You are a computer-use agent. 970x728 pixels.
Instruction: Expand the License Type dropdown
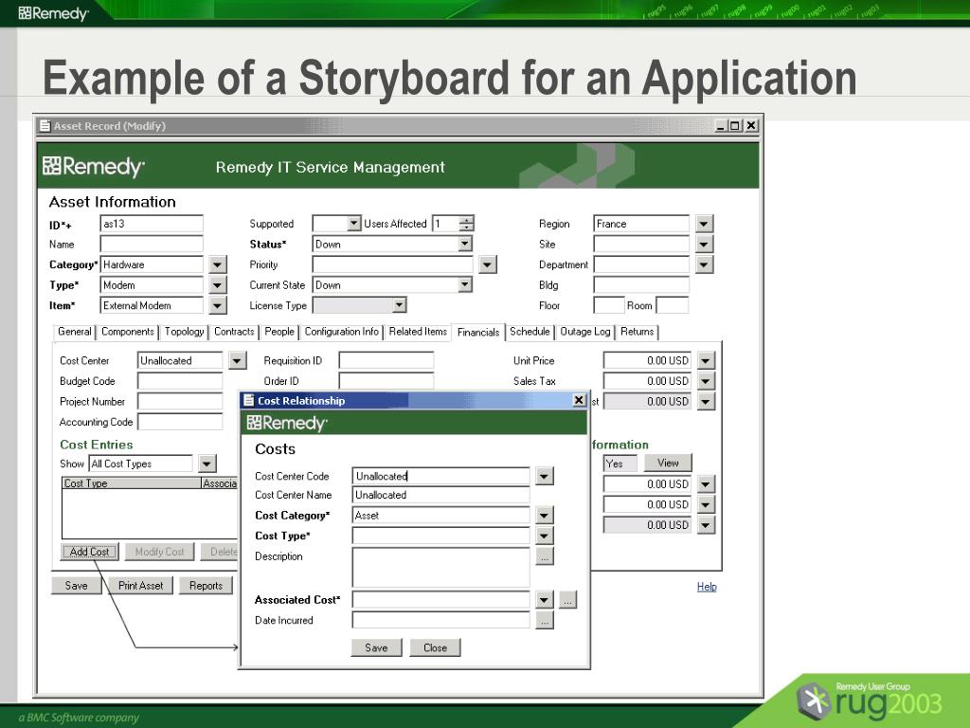click(x=399, y=305)
